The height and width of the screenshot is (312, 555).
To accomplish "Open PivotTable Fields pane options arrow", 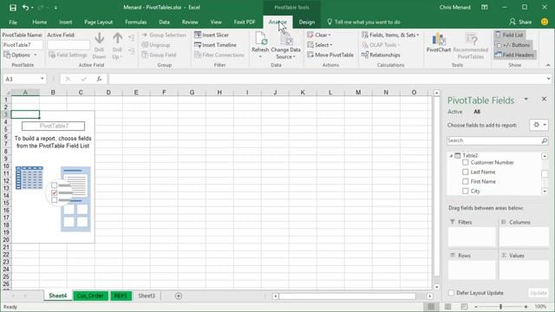I will [526, 100].
